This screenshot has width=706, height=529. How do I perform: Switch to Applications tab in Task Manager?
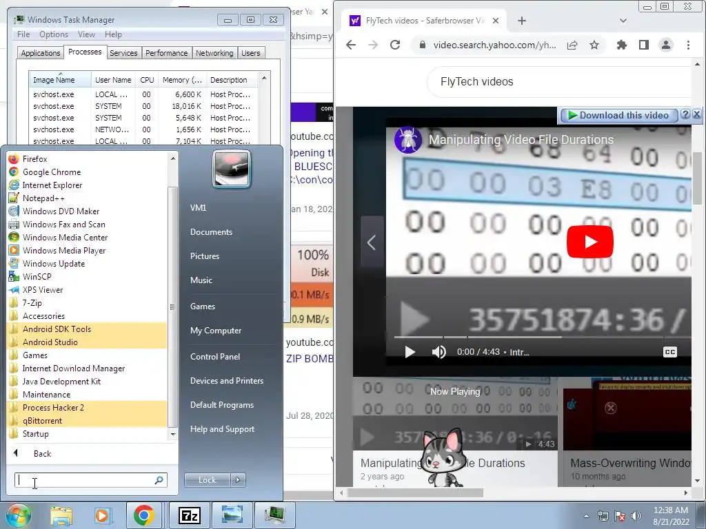pos(40,53)
